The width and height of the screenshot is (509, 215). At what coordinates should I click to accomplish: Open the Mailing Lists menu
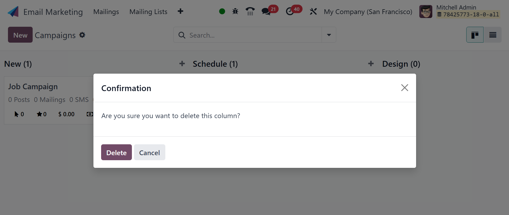click(148, 12)
